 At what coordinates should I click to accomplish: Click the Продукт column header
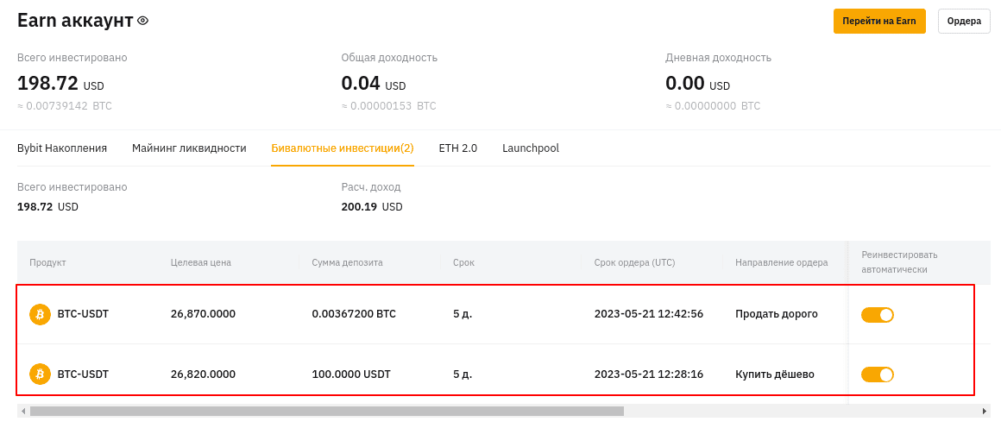click(x=47, y=262)
